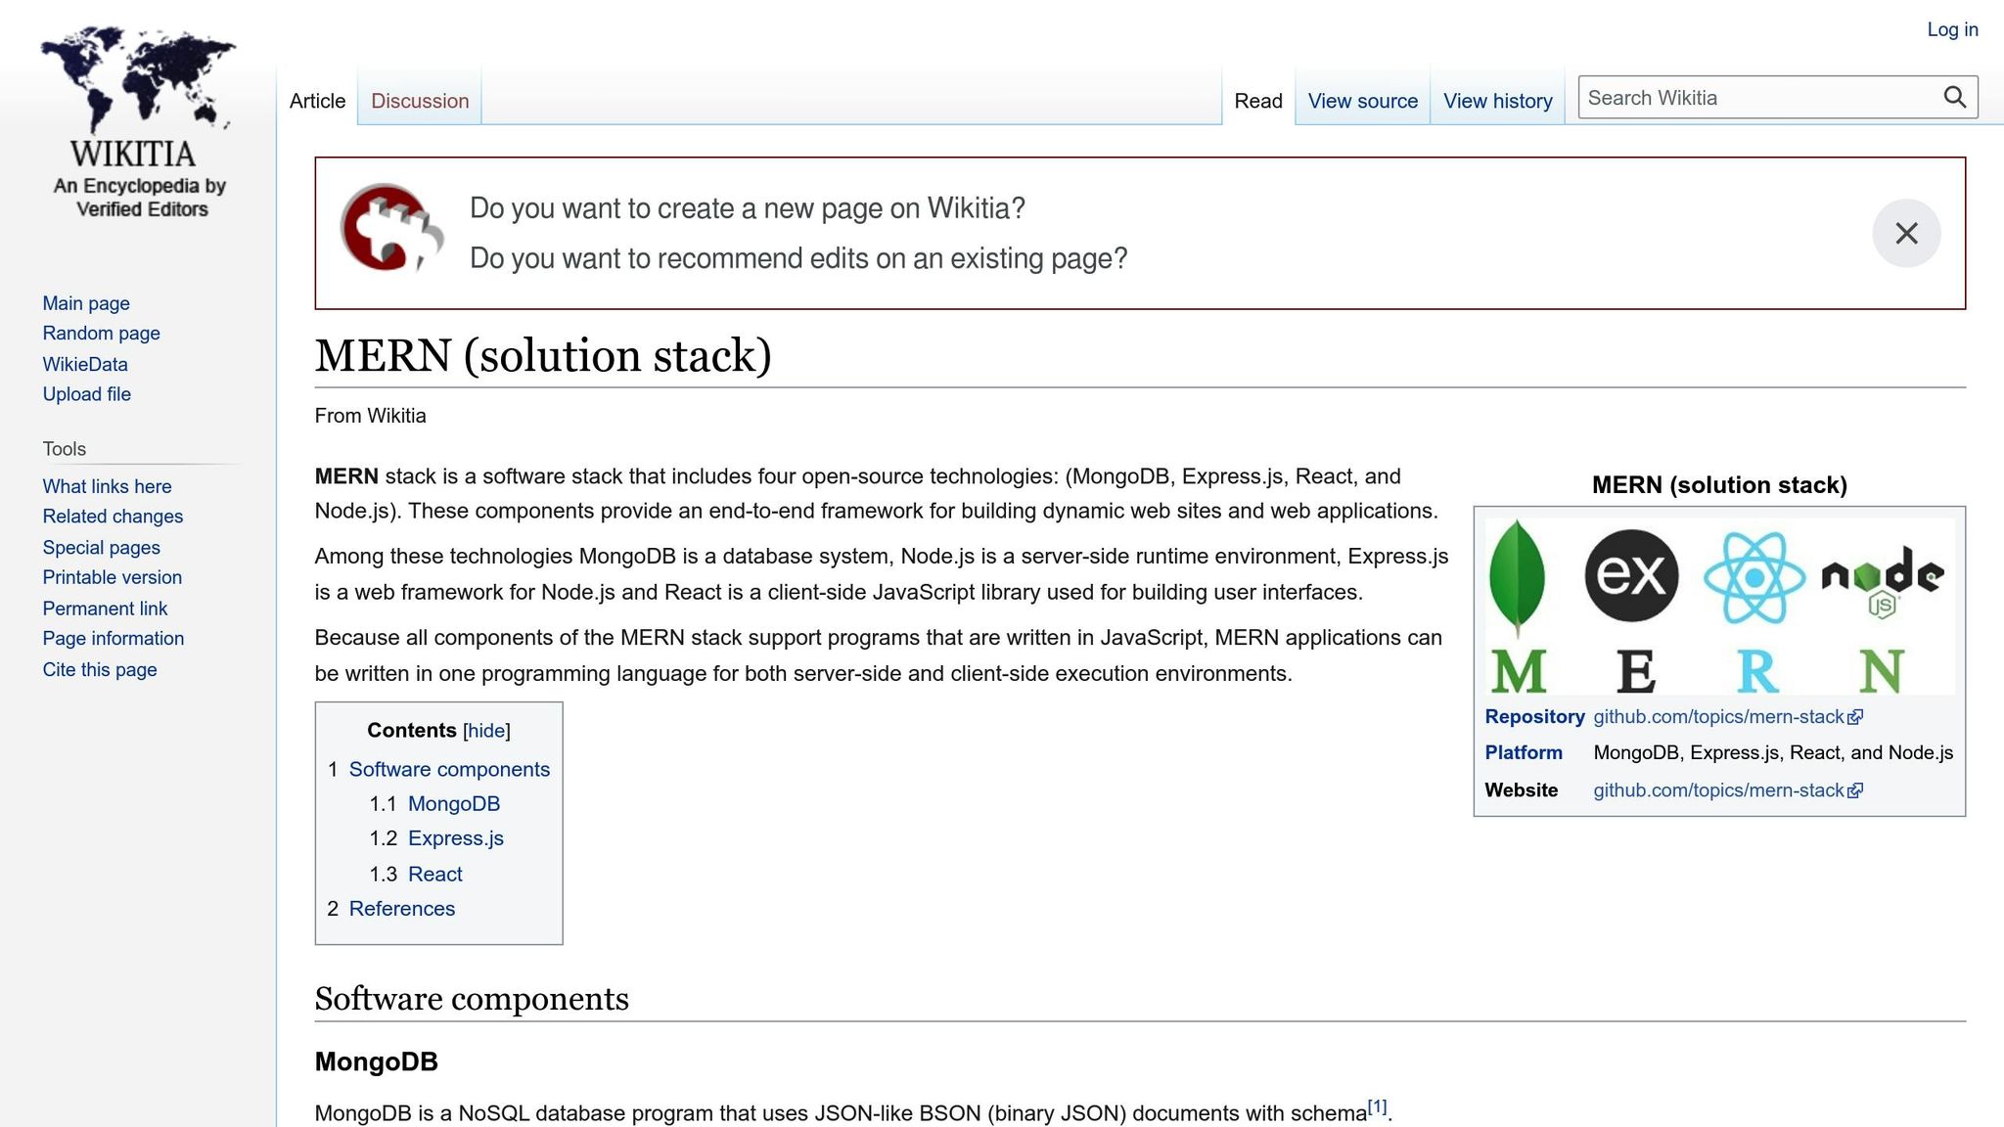Follow the github.com/topics/mern-stack Repository link

tap(1717, 717)
